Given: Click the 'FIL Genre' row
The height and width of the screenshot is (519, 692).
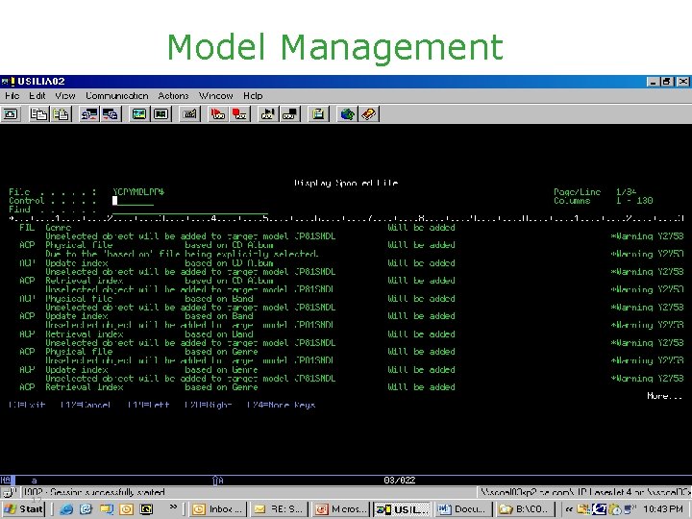Looking at the screenshot, I should pyautogui.click(x=237, y=227).
